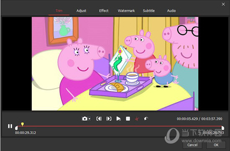Grab the left trim start handle
230x151 pixels.
[16, 128]
